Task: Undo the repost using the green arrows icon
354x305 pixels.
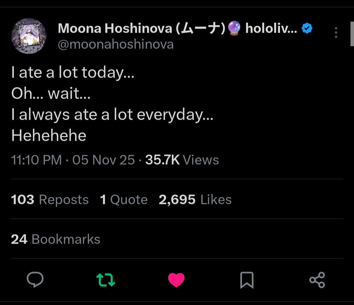Action: tap(105, 280)
